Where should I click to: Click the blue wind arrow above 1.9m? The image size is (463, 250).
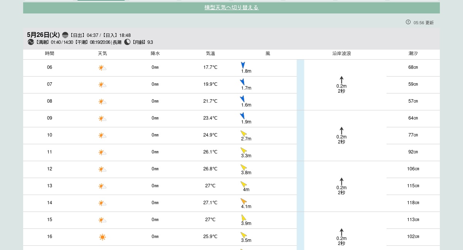pos(243,116)
